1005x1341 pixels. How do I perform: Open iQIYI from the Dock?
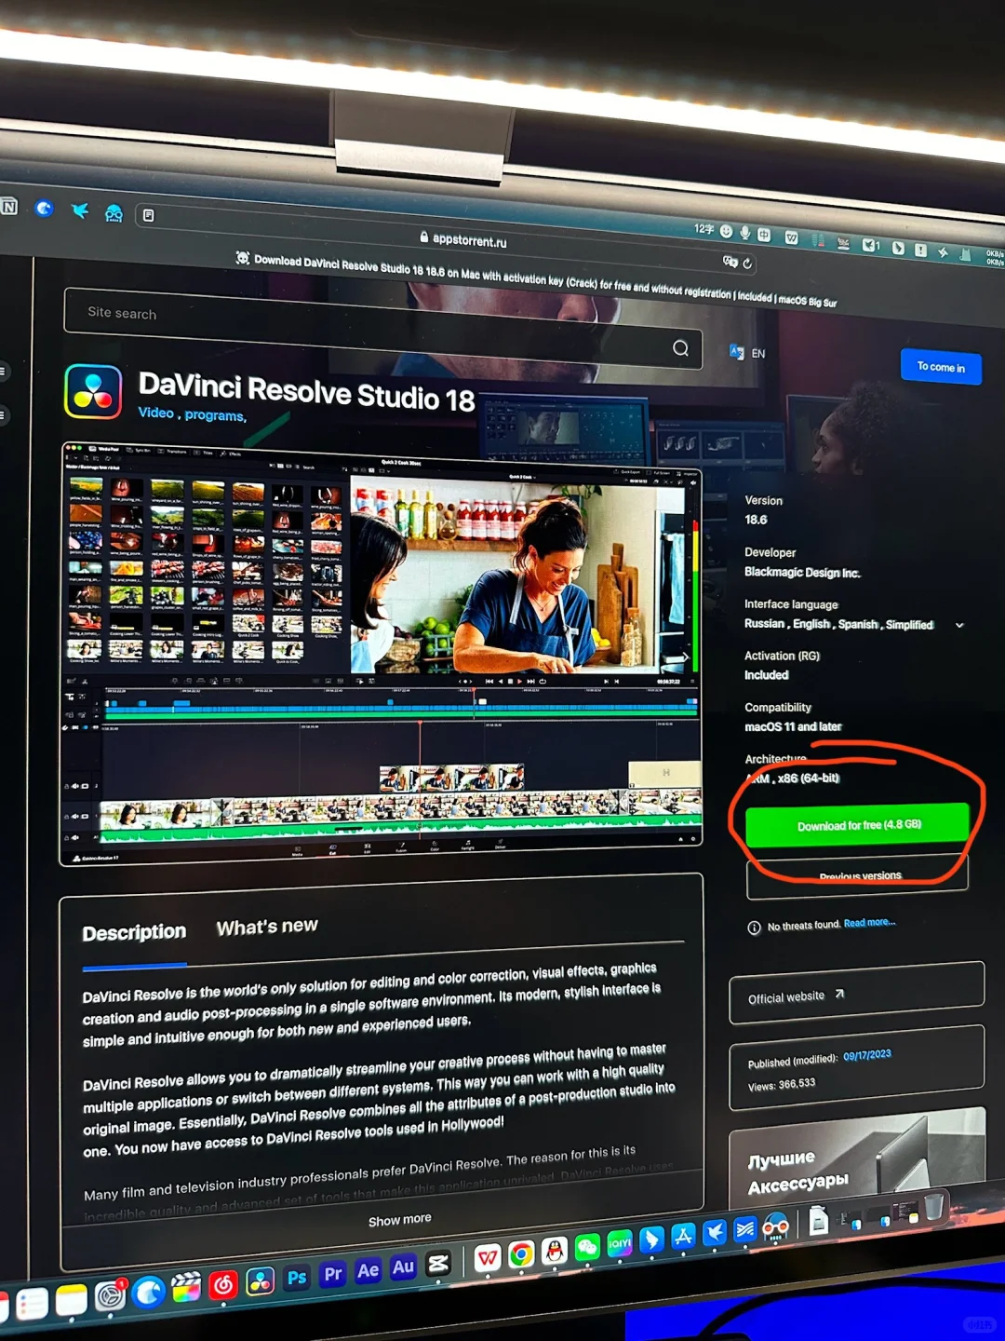point(620,1244)
